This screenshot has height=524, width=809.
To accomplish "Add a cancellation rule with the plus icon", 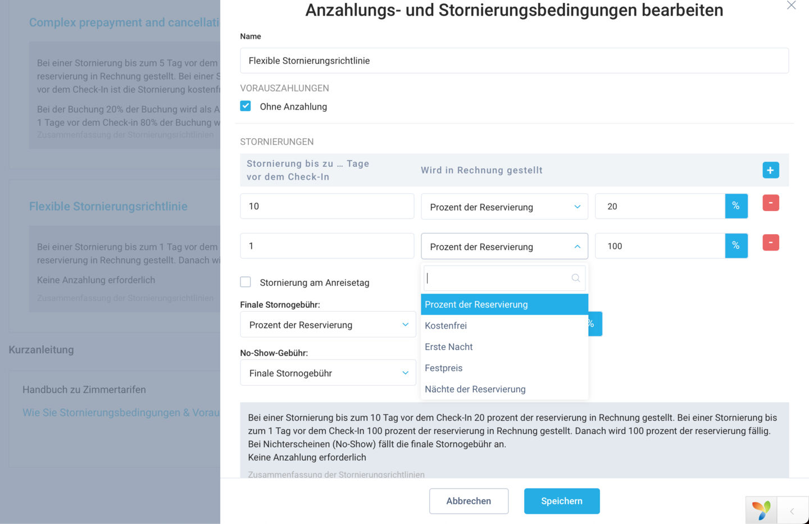I will click(x=770, y=170).
